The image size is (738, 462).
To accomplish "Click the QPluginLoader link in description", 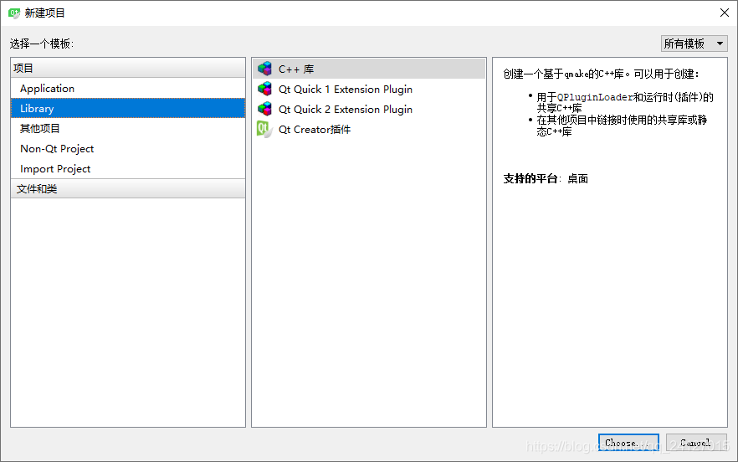I will tap(595, 97).
